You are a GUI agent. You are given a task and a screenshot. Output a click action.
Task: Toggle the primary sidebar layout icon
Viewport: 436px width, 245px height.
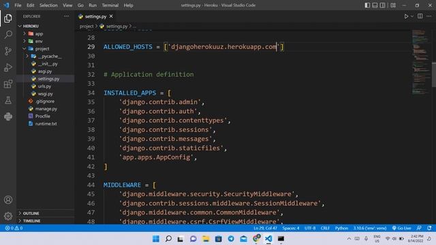[x=367, y=5]
